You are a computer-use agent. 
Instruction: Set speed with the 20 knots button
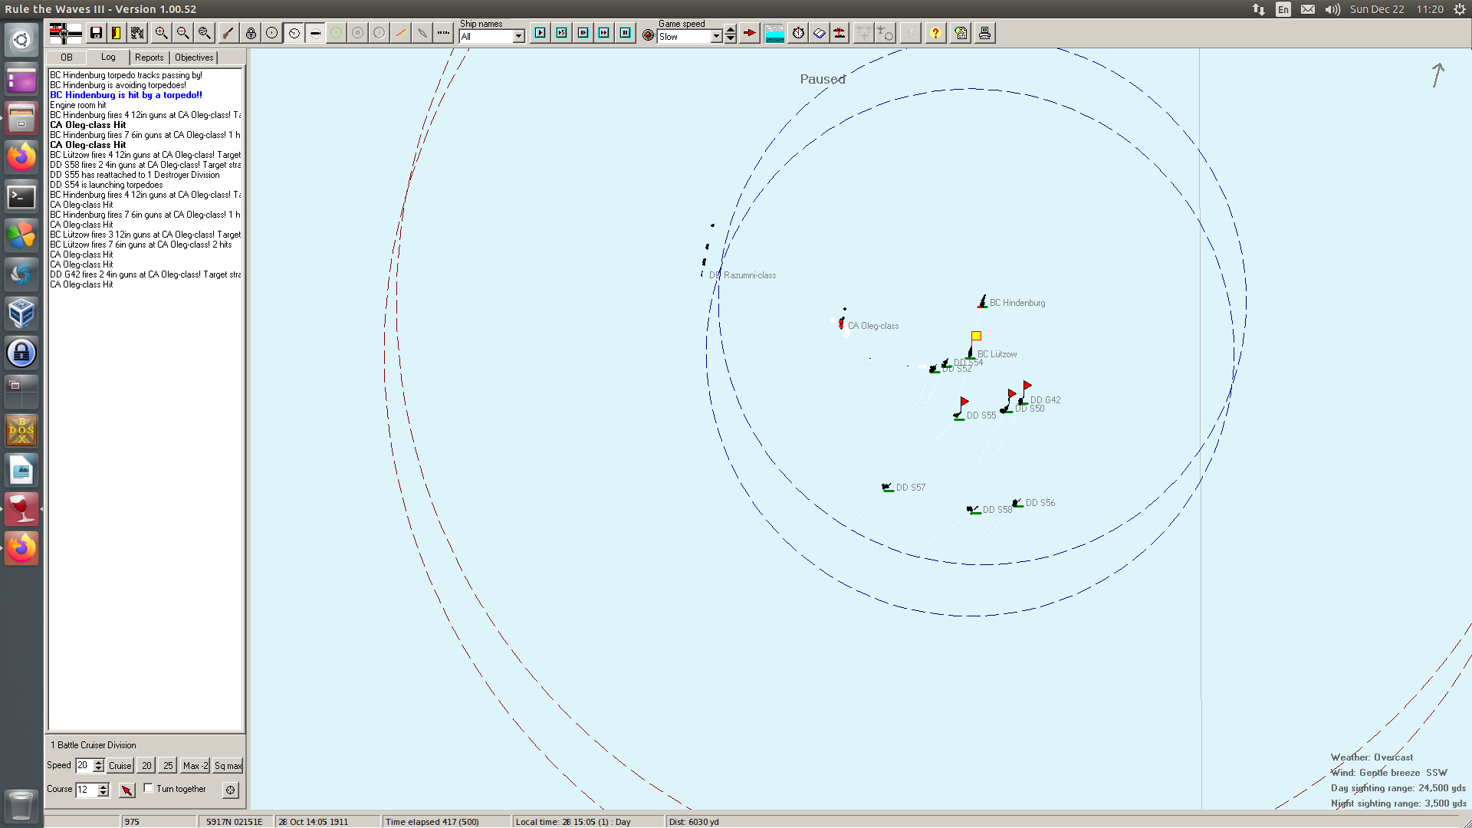coord(146,766)
